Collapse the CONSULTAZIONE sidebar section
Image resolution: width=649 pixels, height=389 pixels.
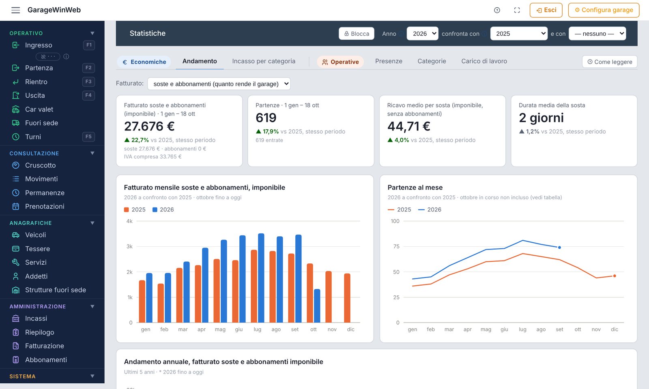[x=92, y=153]
